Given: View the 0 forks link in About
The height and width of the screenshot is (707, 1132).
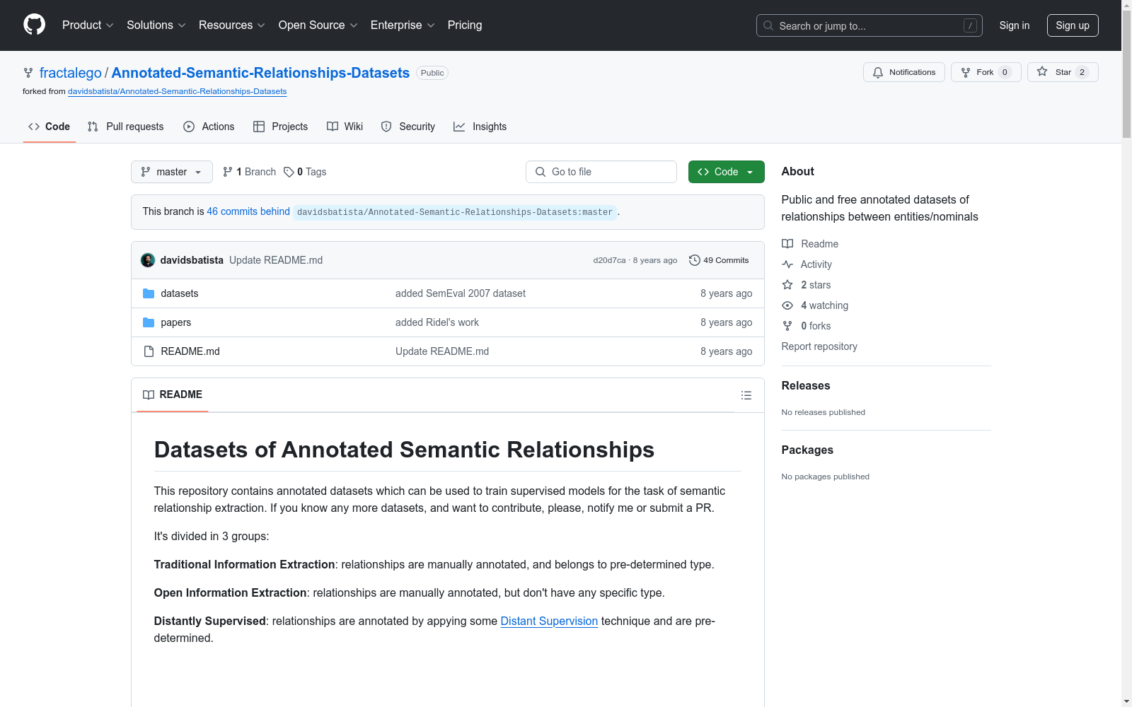Looking at the screenshot, I should [807, 326].
